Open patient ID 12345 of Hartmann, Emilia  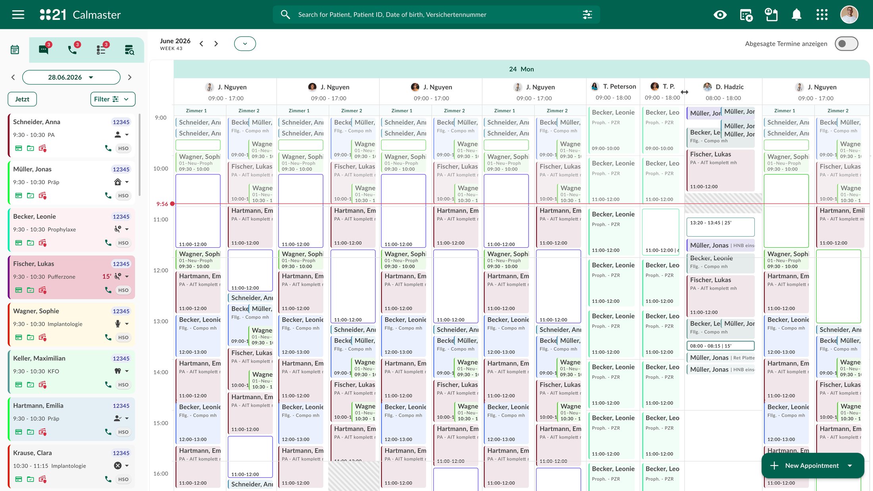click(121, 406)
